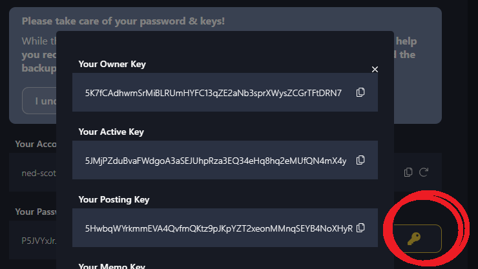Image resolution: width=478 pixels, height=269 pixels.
Task: Copy the Posting Key to clipboard
Action: click(360, 228)
